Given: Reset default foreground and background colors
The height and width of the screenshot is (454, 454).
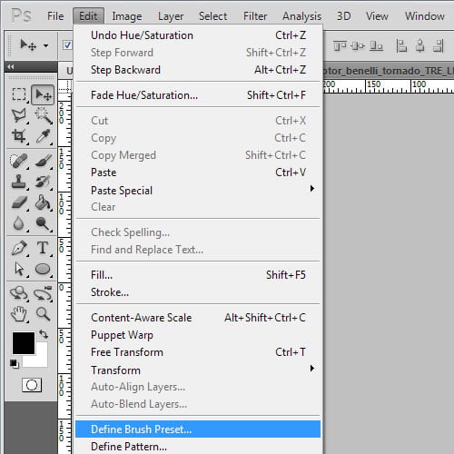Looking at the screenshot, I should 14,363.
